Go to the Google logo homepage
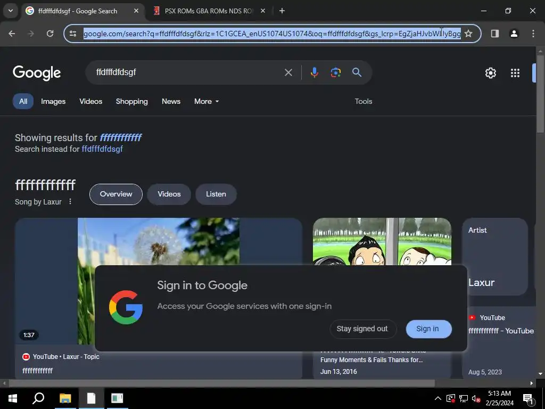This screenshot has height=409, width=545. (37, 72)
